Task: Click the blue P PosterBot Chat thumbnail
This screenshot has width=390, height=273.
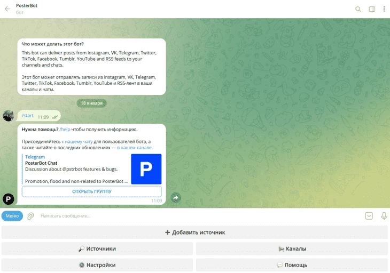Action: tap(146, 169)
